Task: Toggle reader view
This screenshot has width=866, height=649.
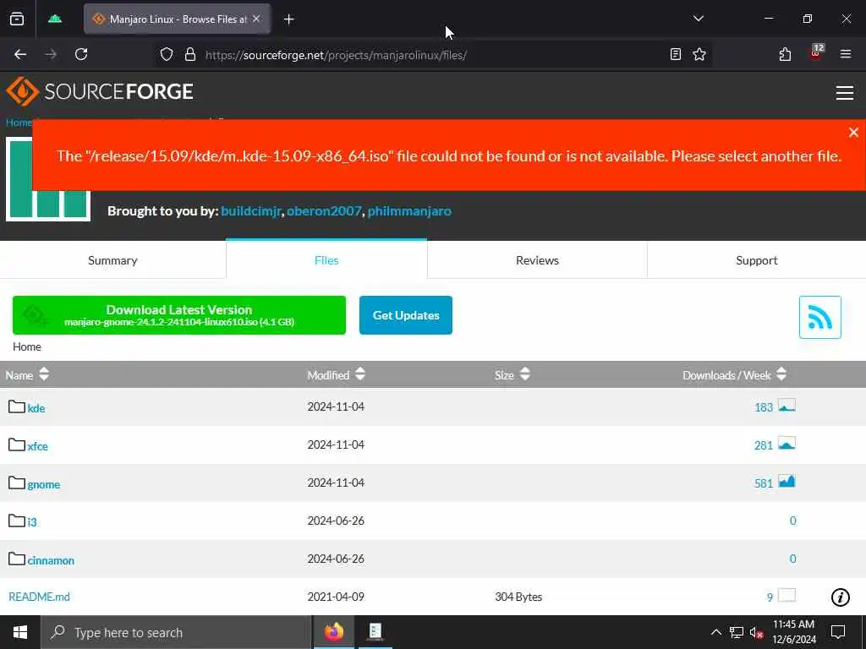Action: click(x=676, y=54)
